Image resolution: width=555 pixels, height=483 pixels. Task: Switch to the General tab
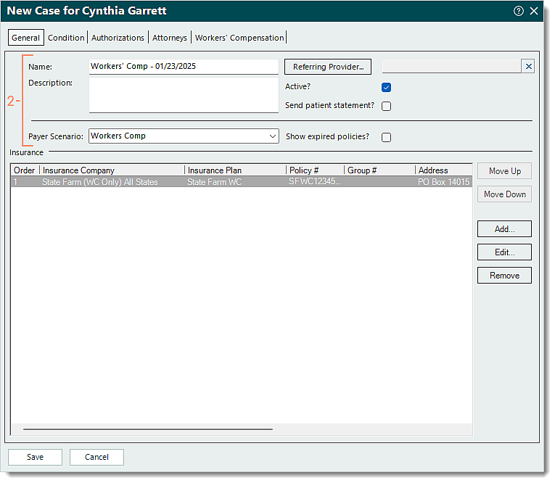coord(26,38)
